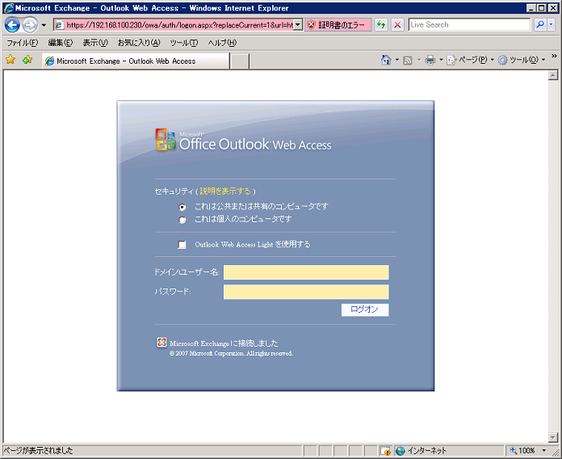The height and width of the screenshot is (459, 562).
Task: Expand the Print options dropdown arrow
Action: (441, 60)
